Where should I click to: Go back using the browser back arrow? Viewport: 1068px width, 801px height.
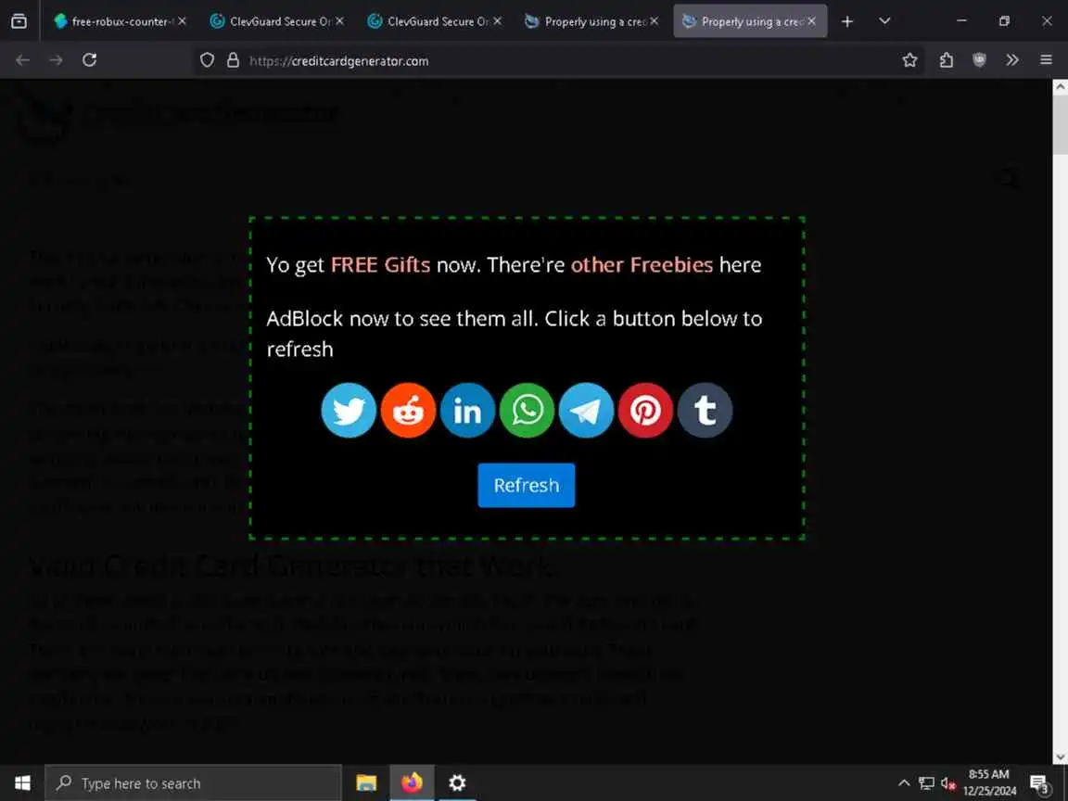point(23,60)
